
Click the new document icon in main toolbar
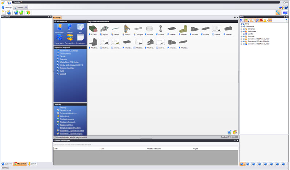click(x=4, y=12)
